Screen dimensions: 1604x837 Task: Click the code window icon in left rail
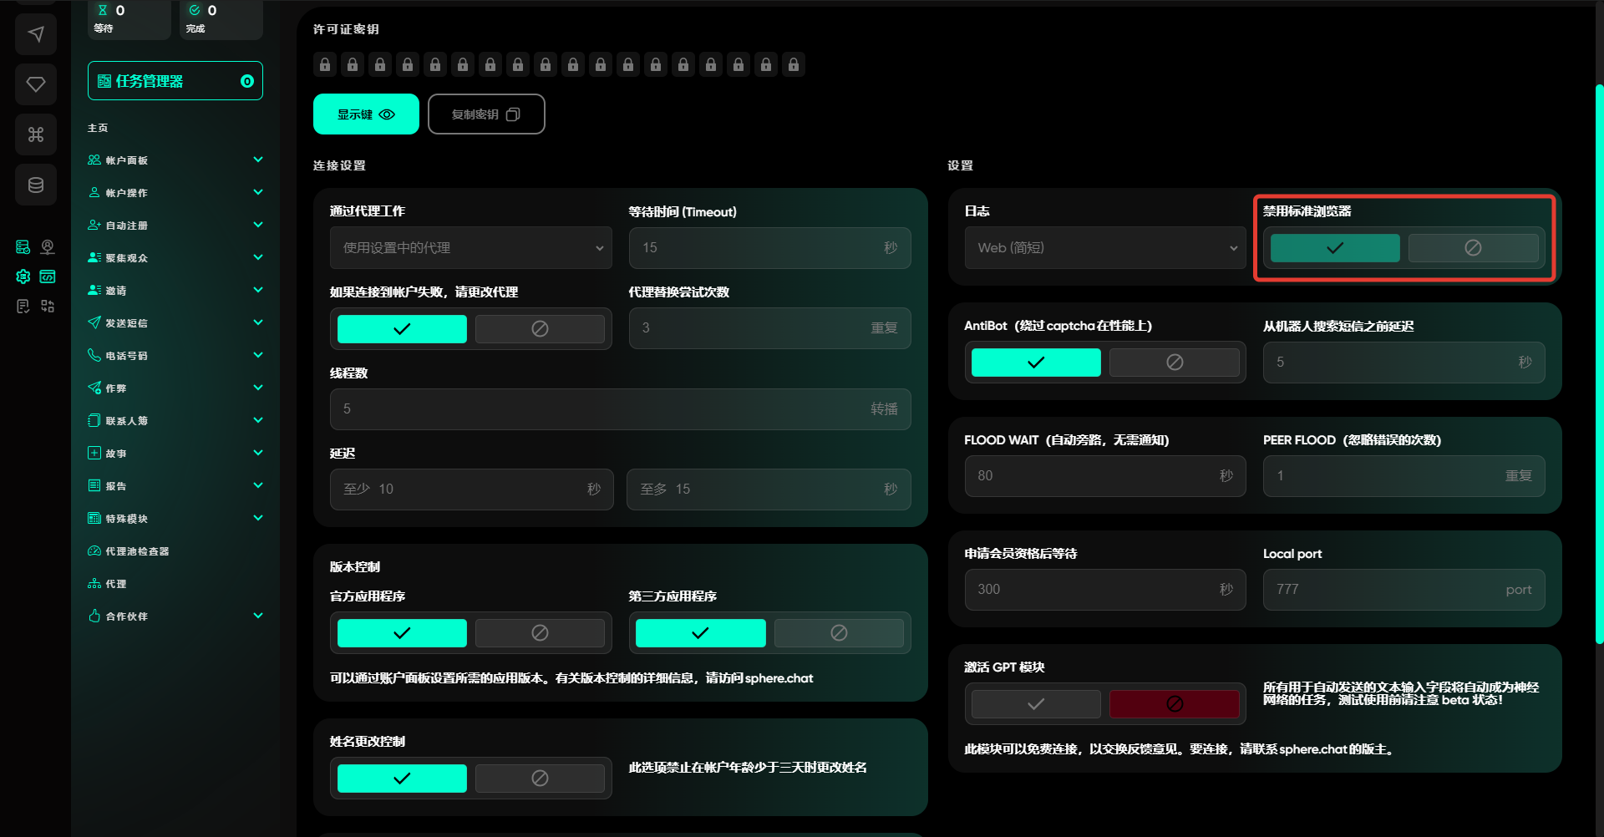[48, 276]
